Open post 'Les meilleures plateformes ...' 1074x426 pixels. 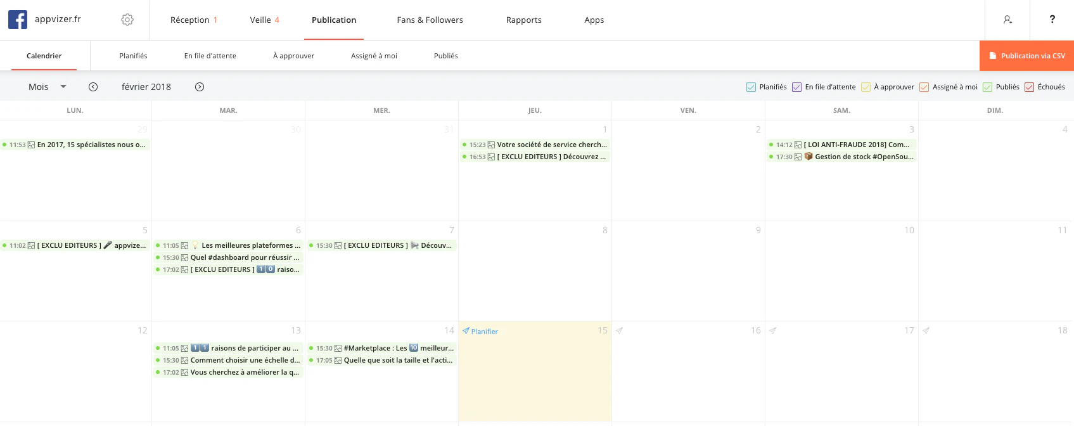pos(229,246)
